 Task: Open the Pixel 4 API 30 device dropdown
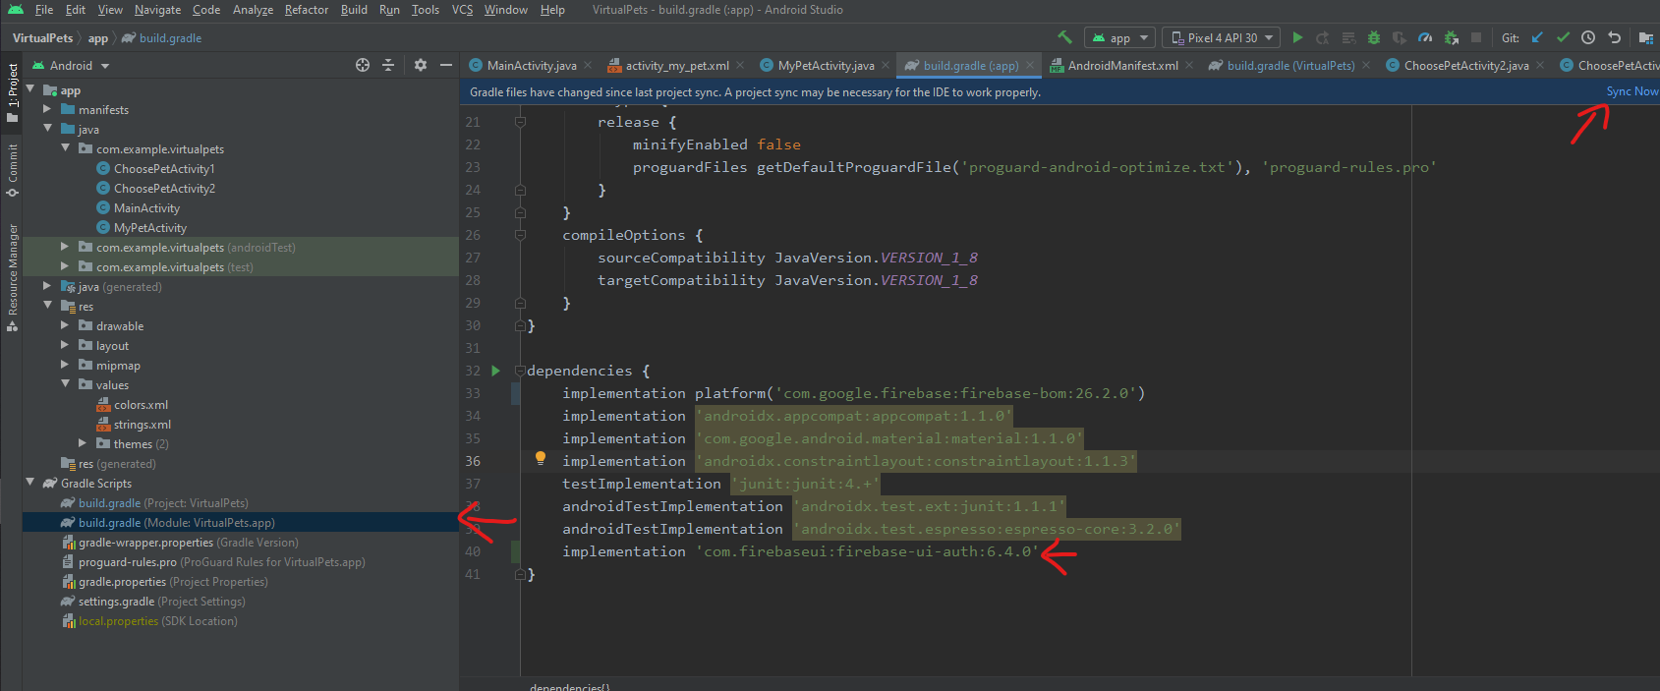coord(1221,37)
